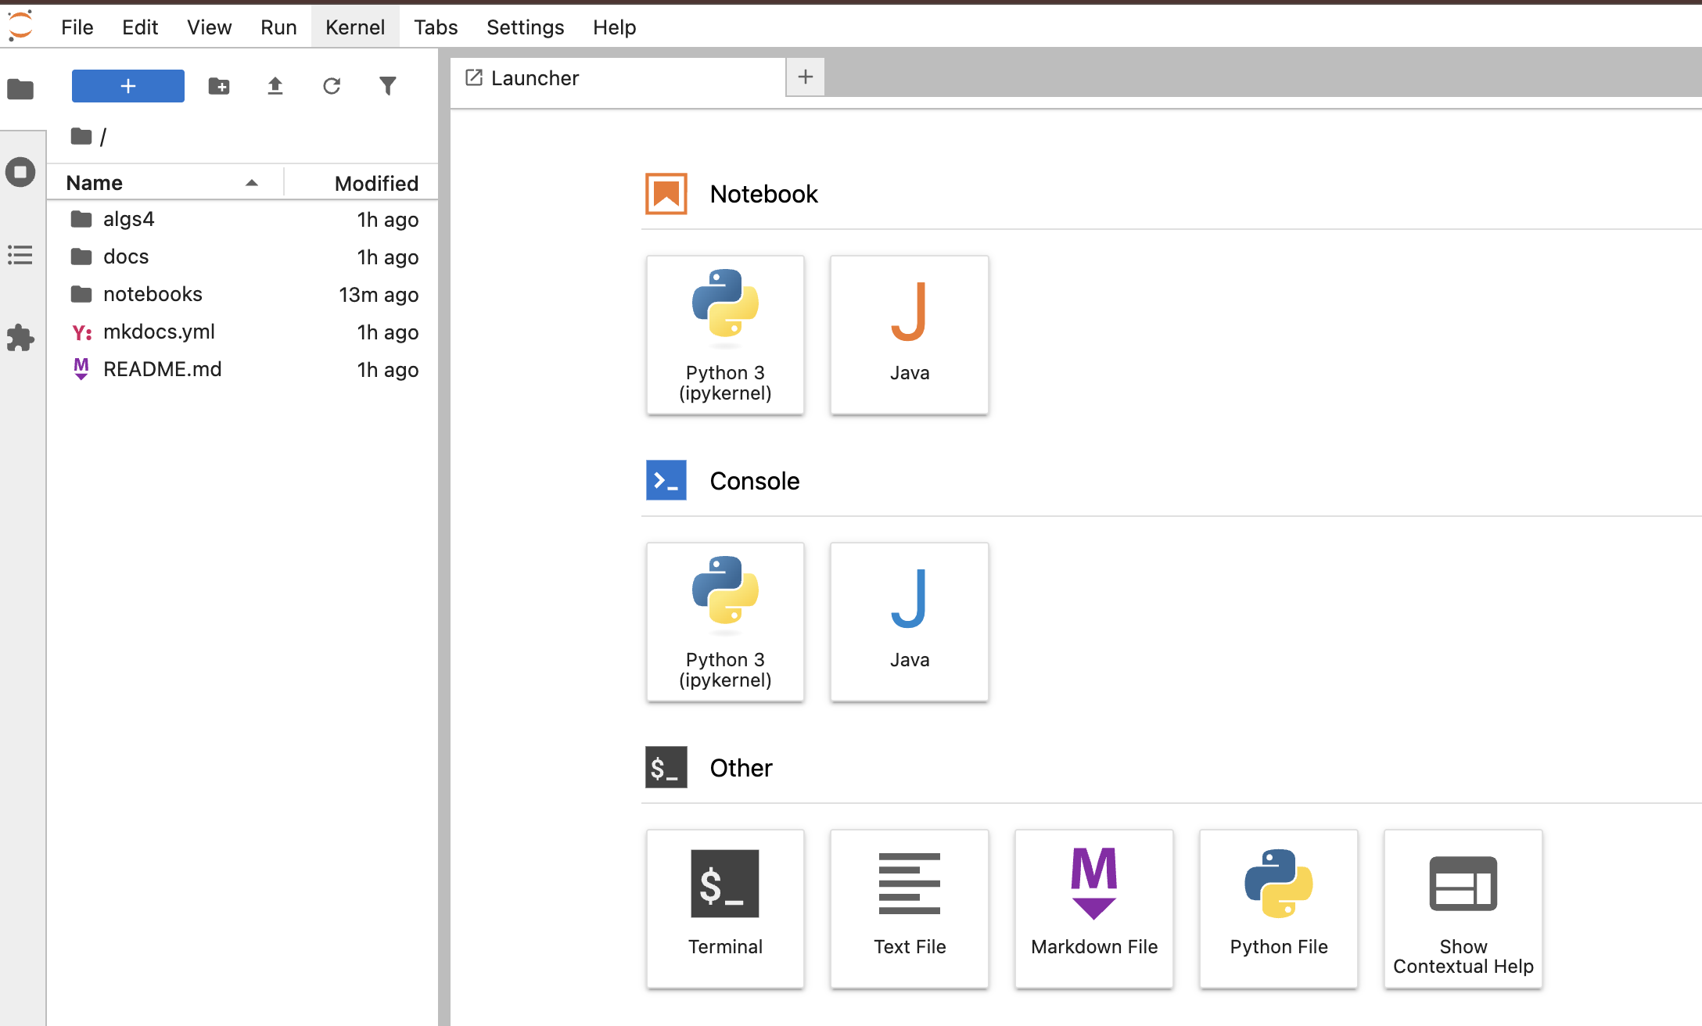Open the docs folder
Viewport: 1702px width, 1026px height.
(242, 257)
